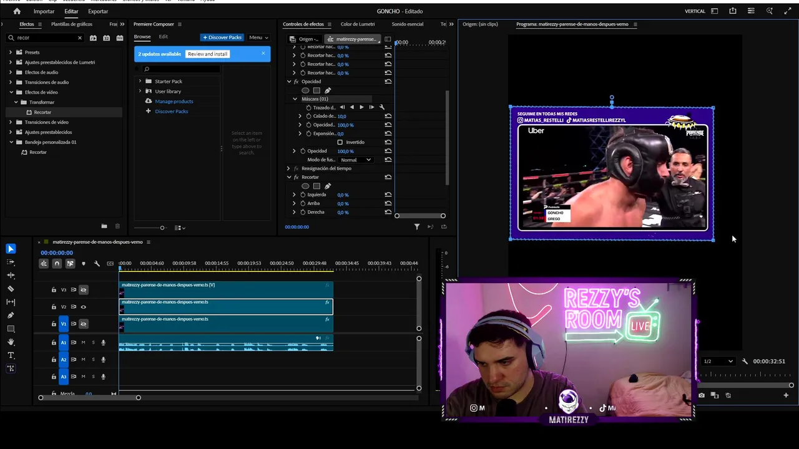799x449 pixels.
Task: Select the Type tool
Action: pyautogui.click(x=11, y=355)
